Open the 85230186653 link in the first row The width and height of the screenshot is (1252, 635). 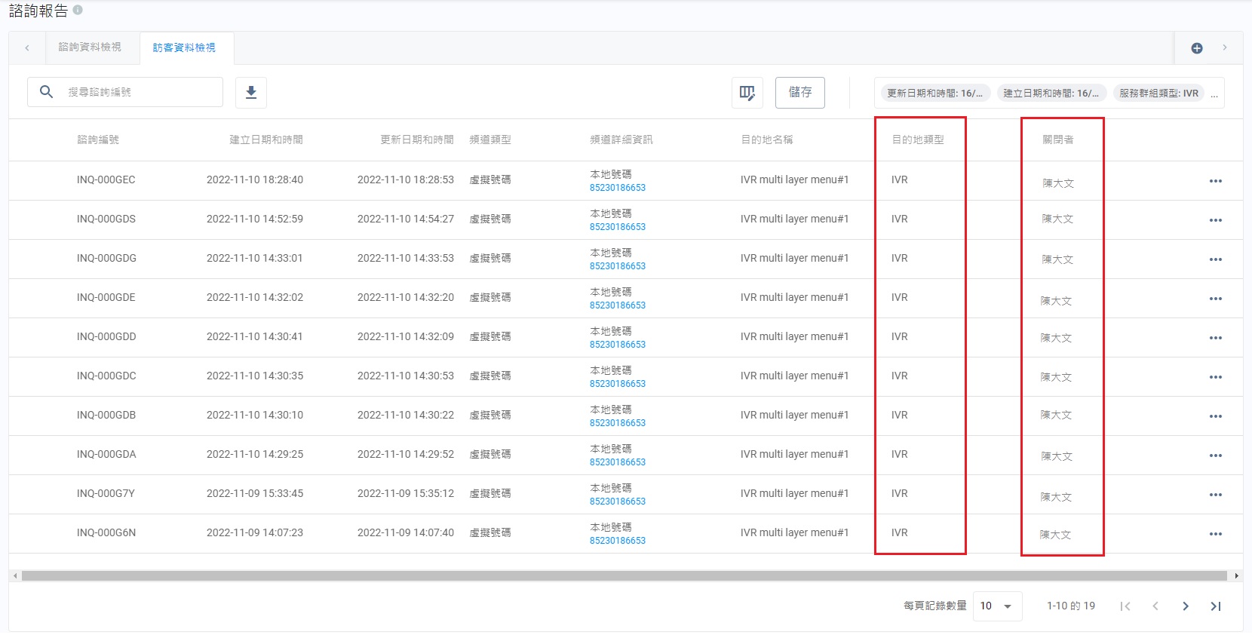click(x=617, y=188)
